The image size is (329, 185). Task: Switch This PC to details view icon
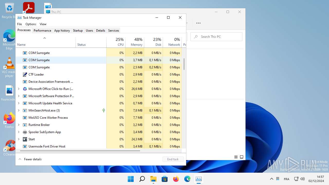[236, 157]
